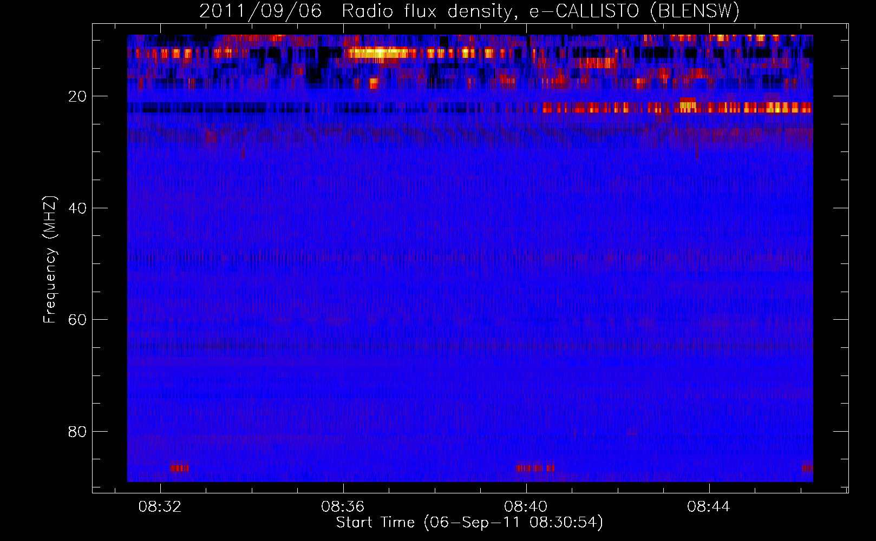The image size is (876, 541).
Task: Click the '08:44' time tick label
Action: (709, 507)
